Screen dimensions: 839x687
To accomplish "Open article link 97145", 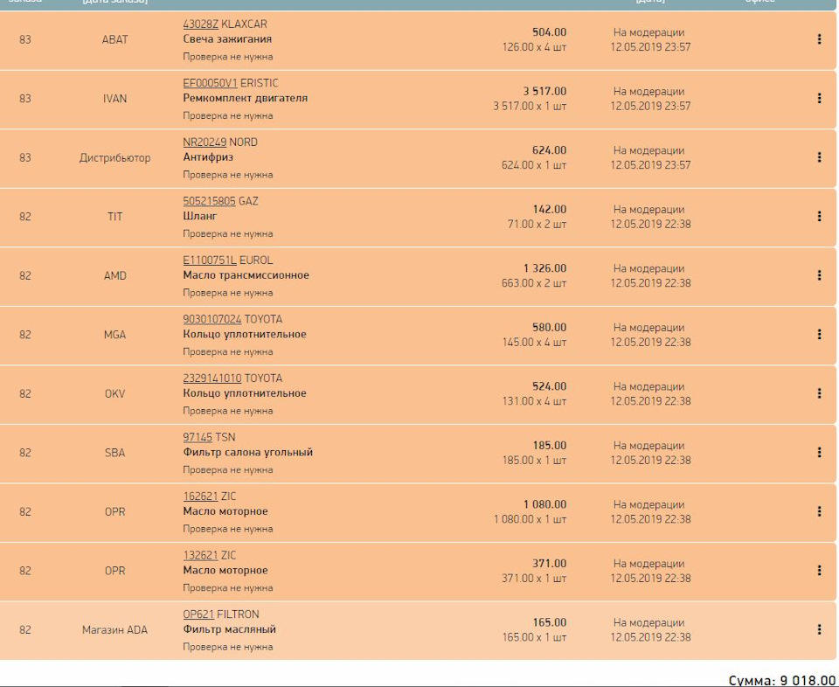I will pyautogui.click(x=198, y=437).
